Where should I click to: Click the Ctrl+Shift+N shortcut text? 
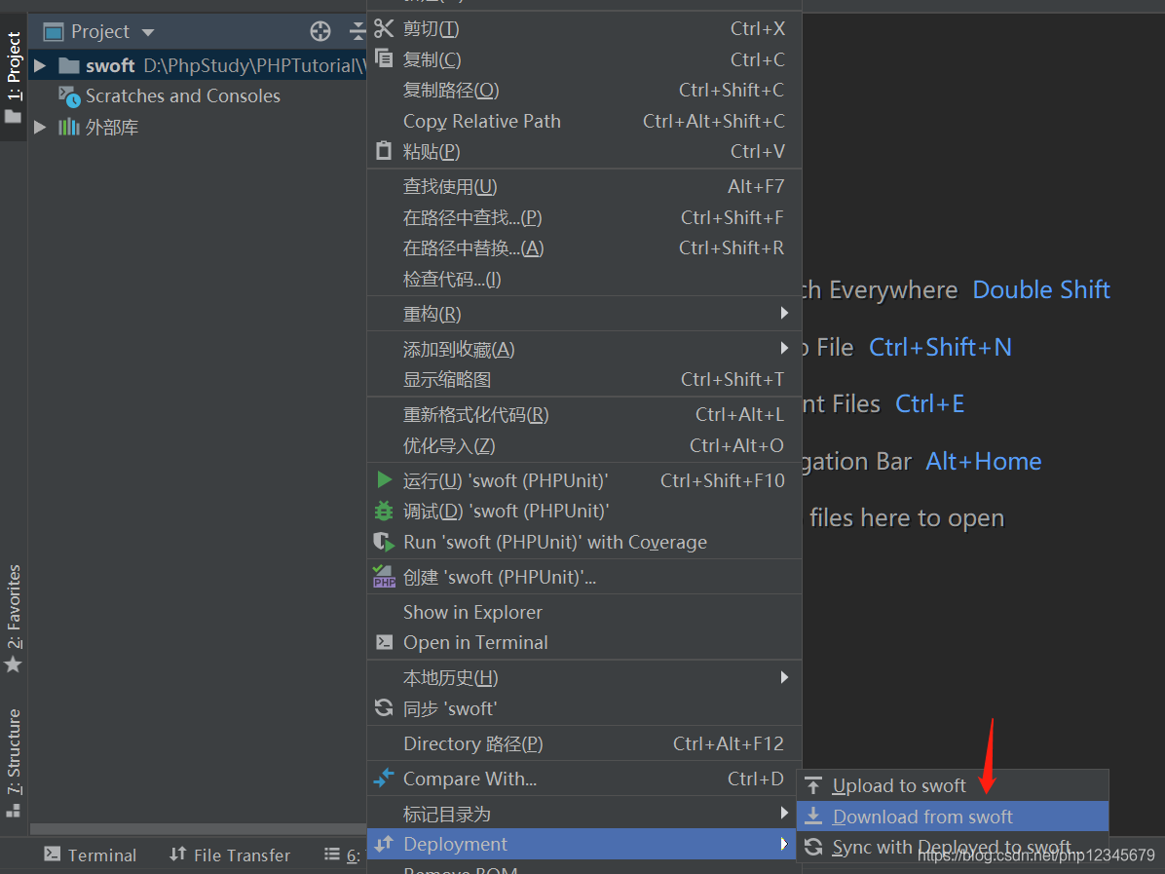(940, 347)
